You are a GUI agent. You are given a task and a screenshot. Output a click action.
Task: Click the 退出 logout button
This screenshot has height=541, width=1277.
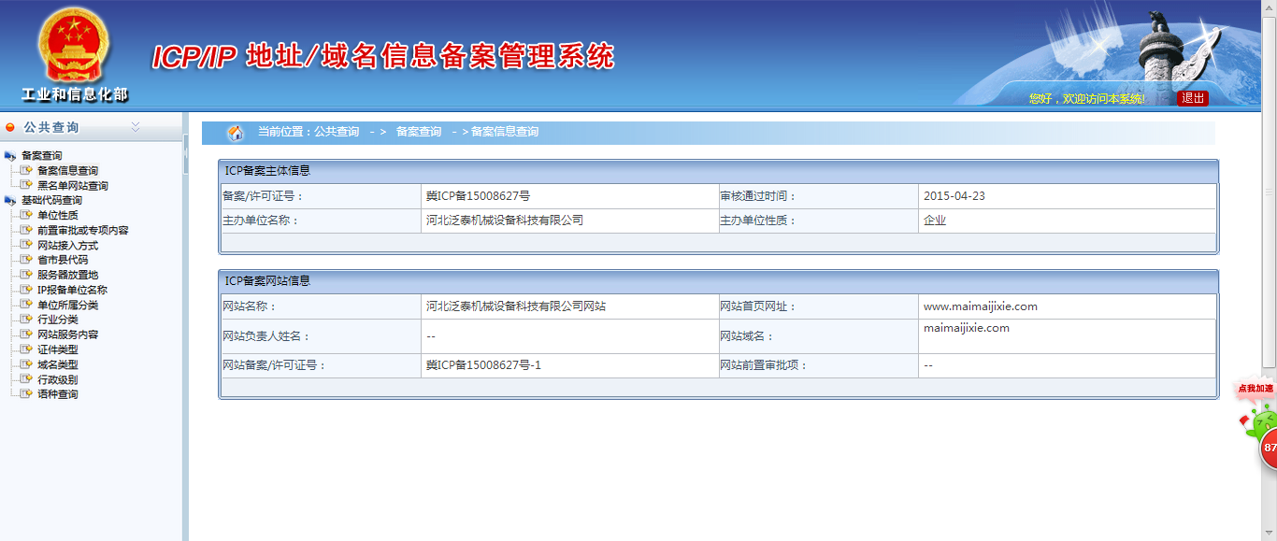point(1192,96)
